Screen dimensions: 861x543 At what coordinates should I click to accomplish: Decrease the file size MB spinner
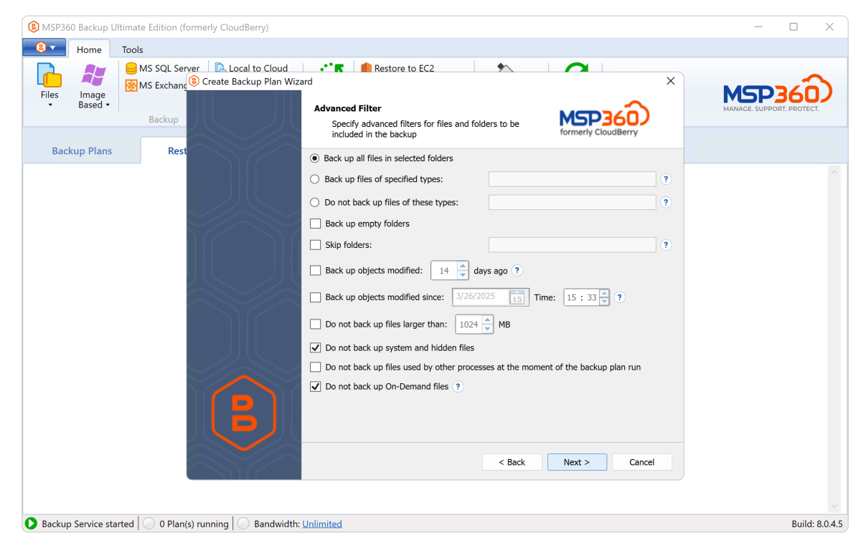pyautogui.click(x=488, y=328)
